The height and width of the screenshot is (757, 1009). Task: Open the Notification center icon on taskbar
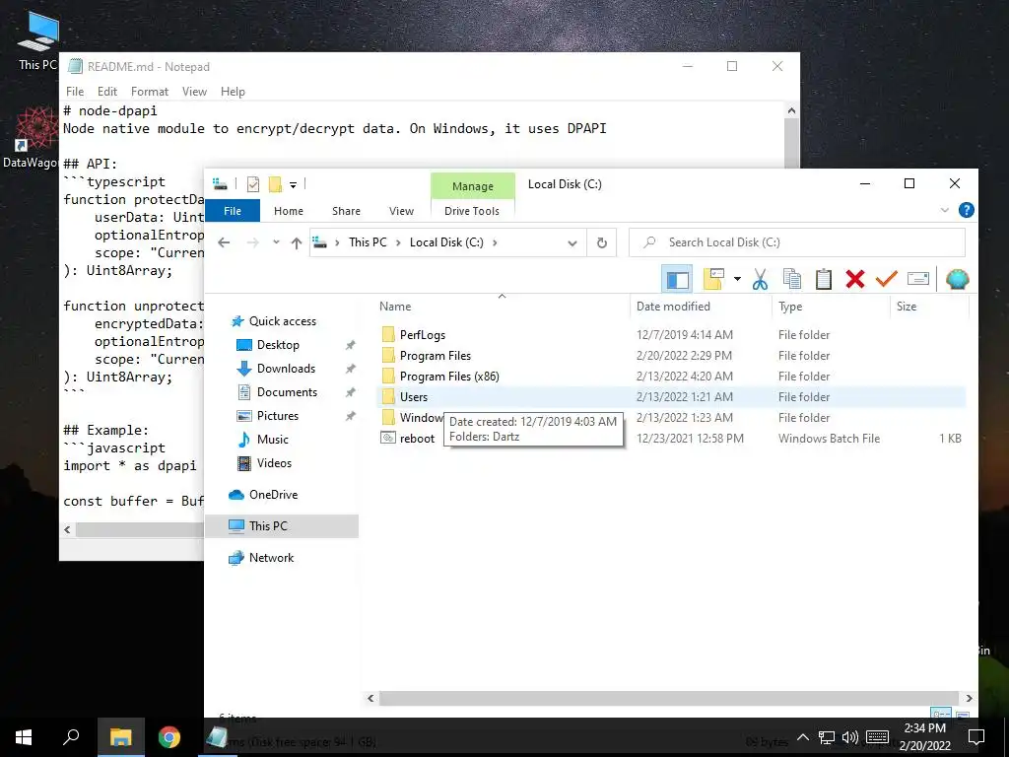point(975,737)
